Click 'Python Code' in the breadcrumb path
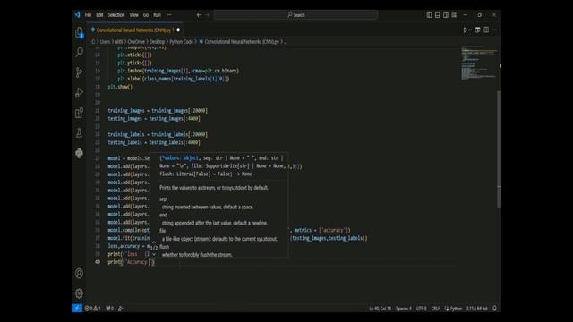573x322 pixels. pyautogui.click(x=181, y=42)
